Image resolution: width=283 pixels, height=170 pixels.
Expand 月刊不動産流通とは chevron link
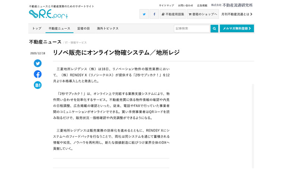[x=237, y=14]
